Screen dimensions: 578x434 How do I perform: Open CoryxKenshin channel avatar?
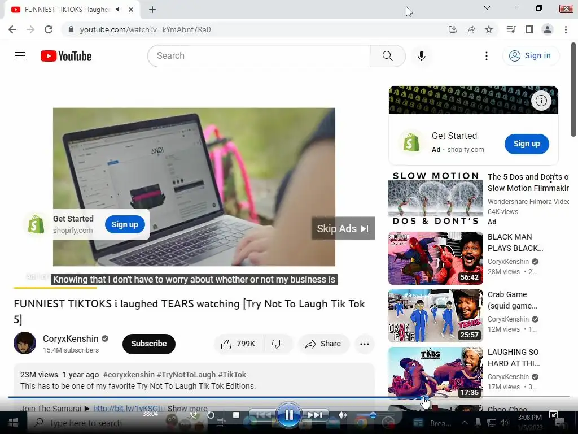click(x=25, y=343)
